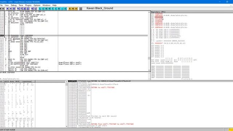Click the disassembly pane scrollbar thumb
This screenshot has height=131, width=233.
(149, 58)
